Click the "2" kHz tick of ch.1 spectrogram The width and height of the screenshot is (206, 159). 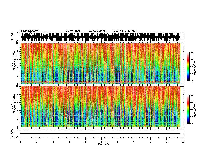click(18, 76)
